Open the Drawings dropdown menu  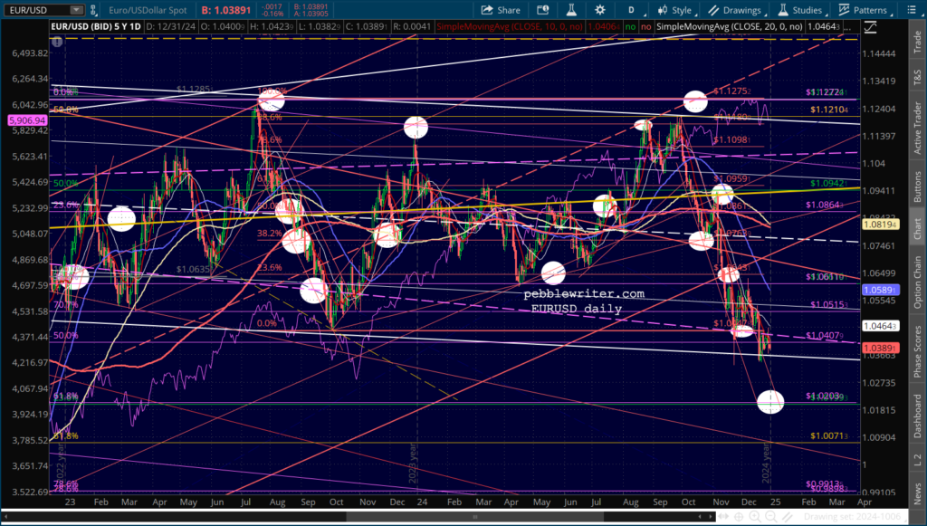point(737,10)
